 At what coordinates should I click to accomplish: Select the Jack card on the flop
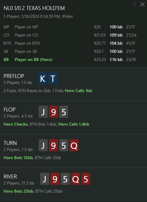click(43, 112)
